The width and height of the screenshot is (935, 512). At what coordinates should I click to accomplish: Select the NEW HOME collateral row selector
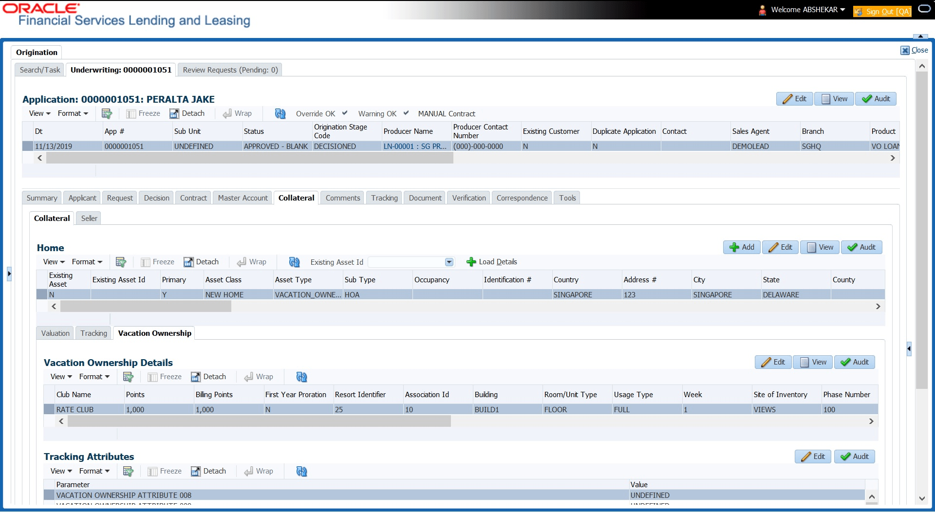click(42, 294)
